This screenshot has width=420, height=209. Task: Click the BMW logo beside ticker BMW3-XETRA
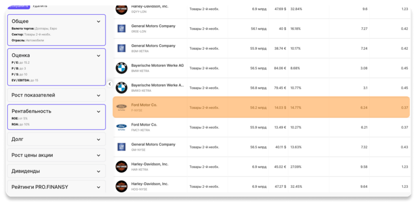pos(121,88)
